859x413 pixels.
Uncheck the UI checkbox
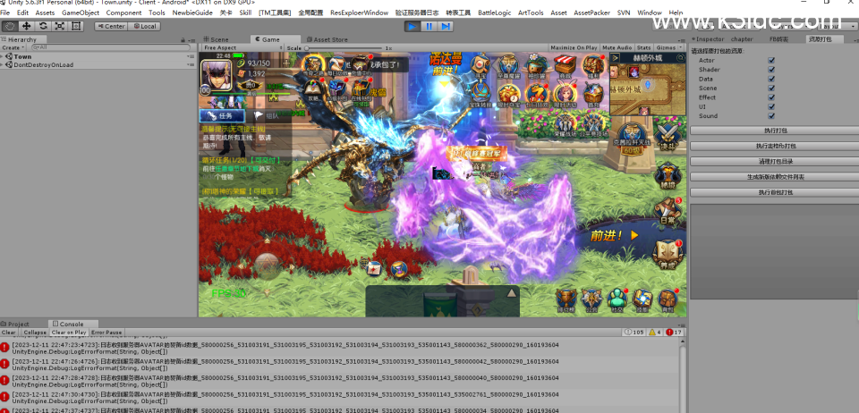[x=771, y=106]
